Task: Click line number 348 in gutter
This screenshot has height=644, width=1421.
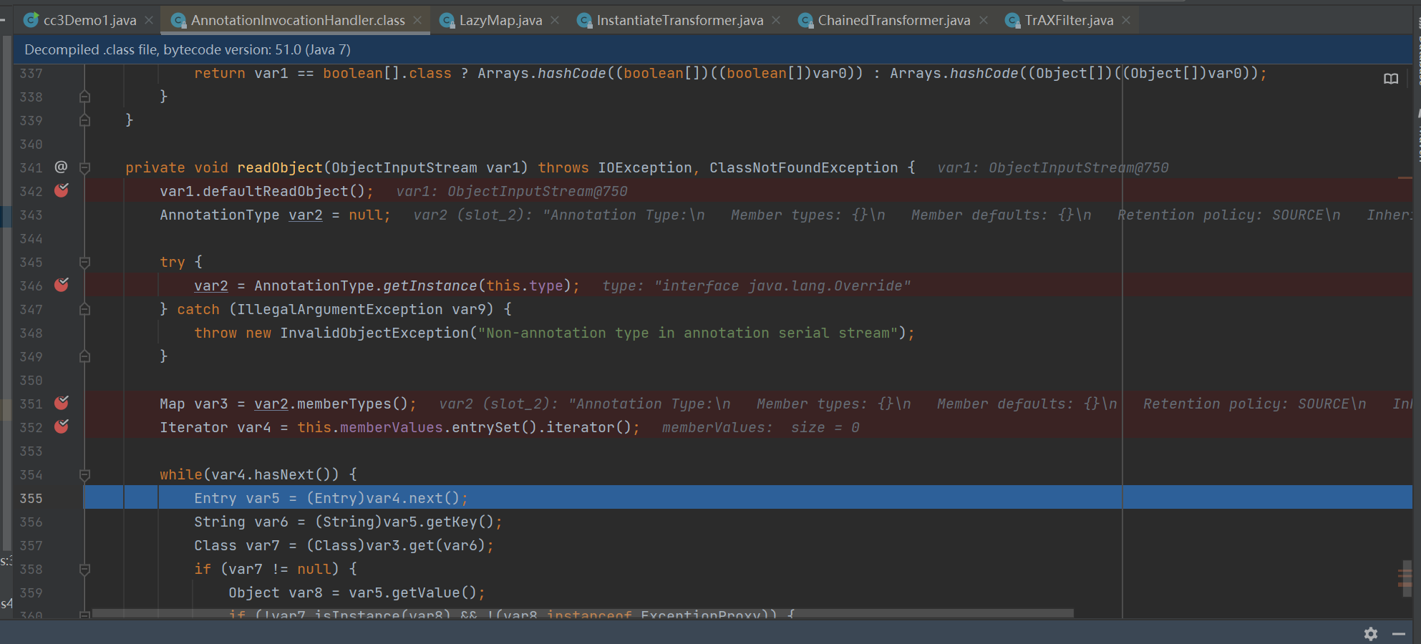Action: pos(31,333)
